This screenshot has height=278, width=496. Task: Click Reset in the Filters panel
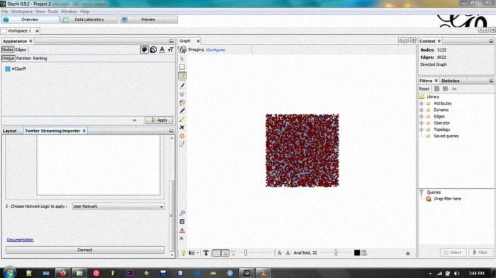click(x=424, y=88)
